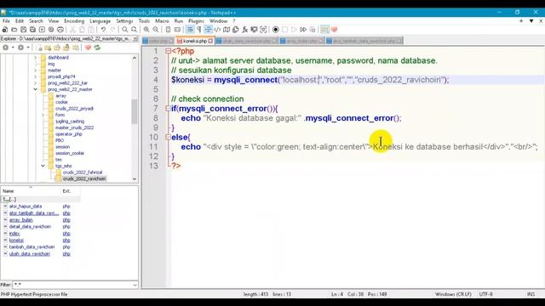
Task: Open aksi_hapus_data file in list
Action: click(x=26, y=207)
